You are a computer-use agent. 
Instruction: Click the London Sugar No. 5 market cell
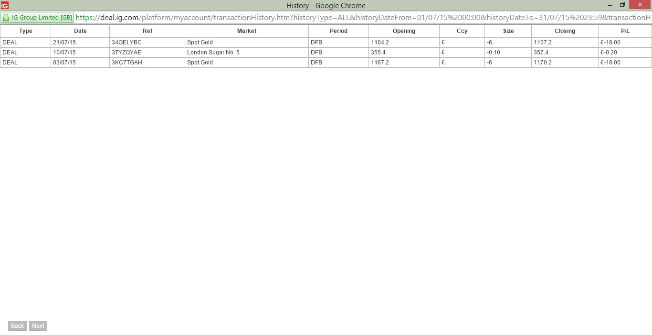(247, 52)
